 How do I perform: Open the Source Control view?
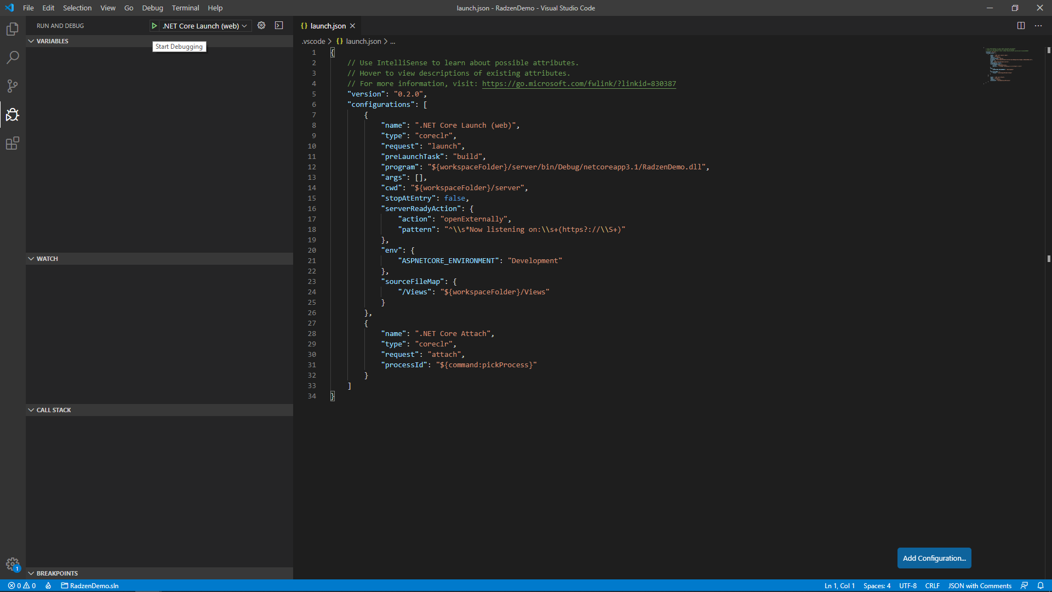(x=13, y=86)
